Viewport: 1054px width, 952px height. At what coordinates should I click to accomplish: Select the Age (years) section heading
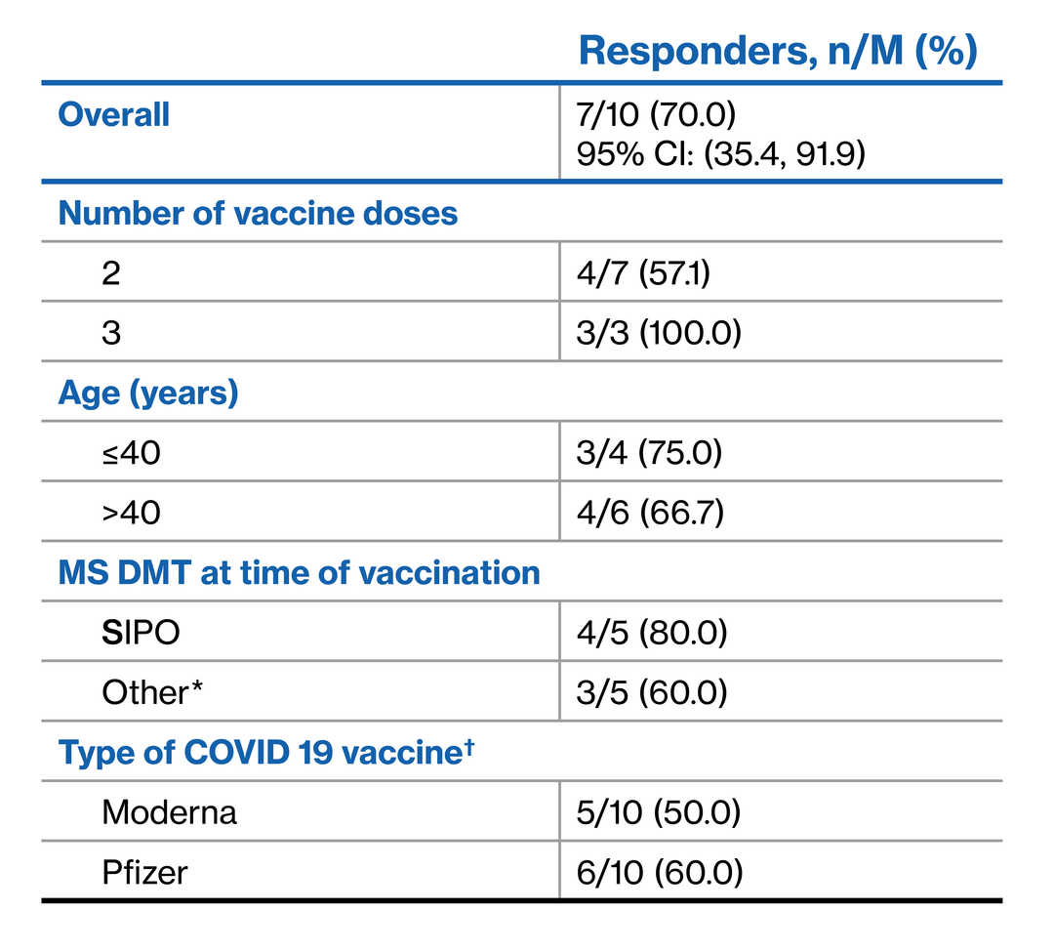(147, 393)
